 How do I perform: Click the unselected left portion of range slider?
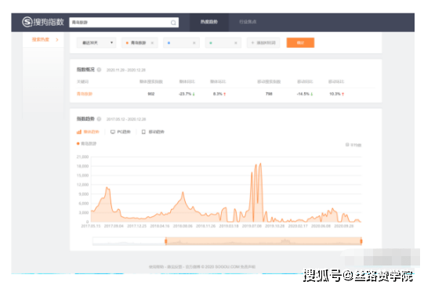[129, 241]
